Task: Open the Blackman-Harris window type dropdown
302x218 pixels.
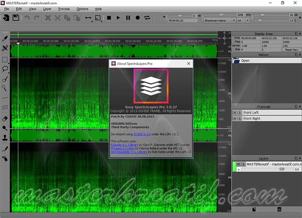Action: (220, 20)
